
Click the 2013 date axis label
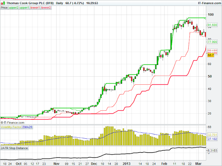coord(126,164)
